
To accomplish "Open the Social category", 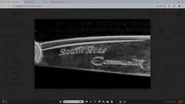I will tap(14, 68).
